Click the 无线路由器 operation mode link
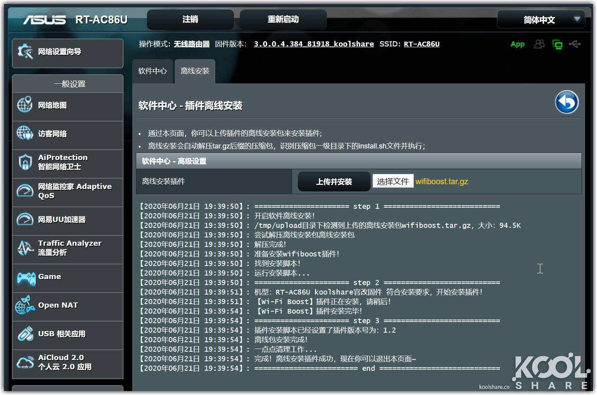Screen dimensions: 597x395 (191, 44)
